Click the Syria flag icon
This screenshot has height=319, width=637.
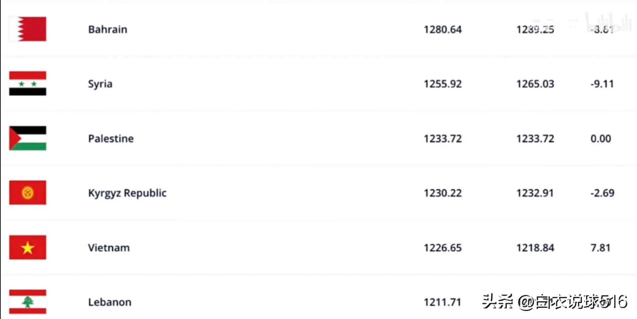[x=28, y=84]
